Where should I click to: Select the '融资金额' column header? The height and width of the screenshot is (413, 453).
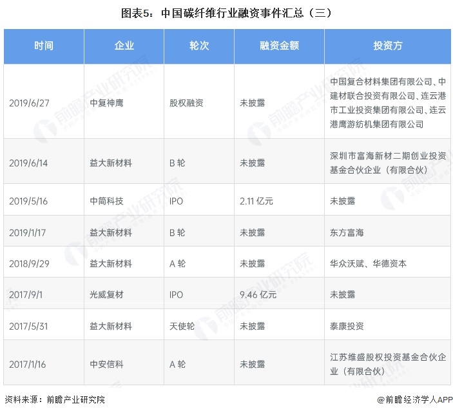tap(280, 46)
